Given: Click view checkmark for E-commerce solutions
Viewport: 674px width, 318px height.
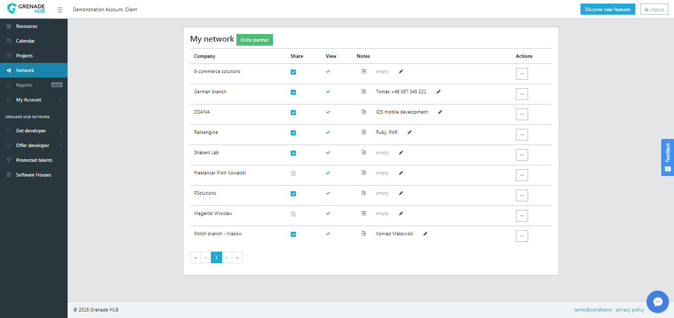Looking at the screenshot, I should (328, 72).
